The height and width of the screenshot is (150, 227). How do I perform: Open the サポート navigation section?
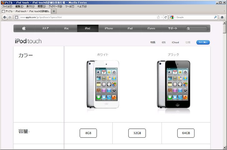click(x=172, y=28)
